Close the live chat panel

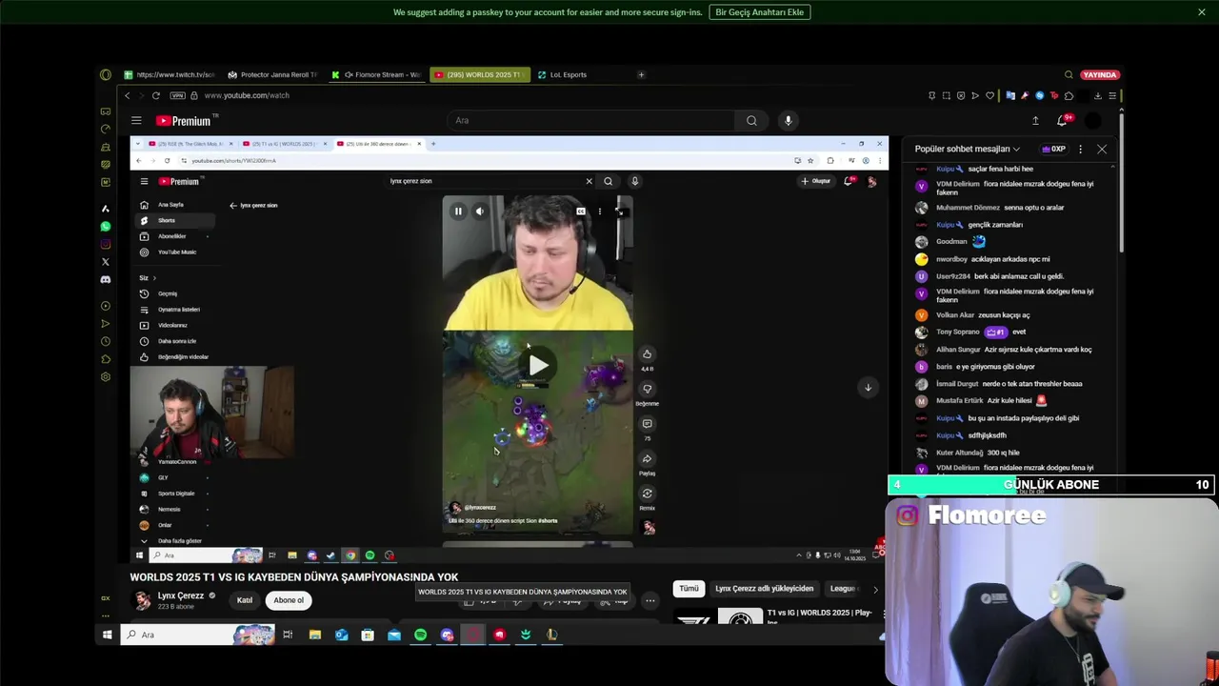[x=1102, y=149]
